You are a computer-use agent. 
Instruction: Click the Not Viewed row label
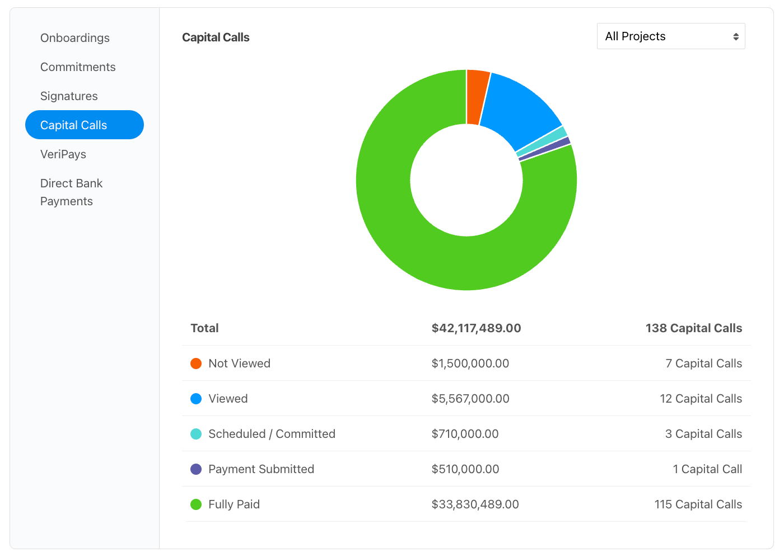239,364
